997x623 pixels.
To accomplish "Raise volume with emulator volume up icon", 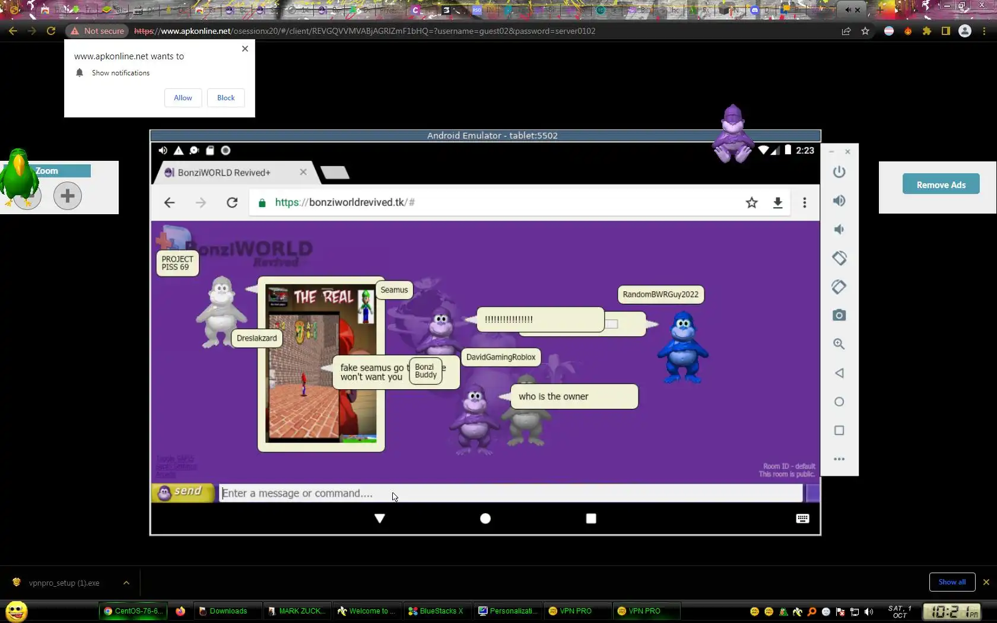I will point(839,201).
